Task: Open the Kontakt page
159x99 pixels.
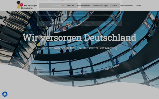Action: tap(138, 6)
